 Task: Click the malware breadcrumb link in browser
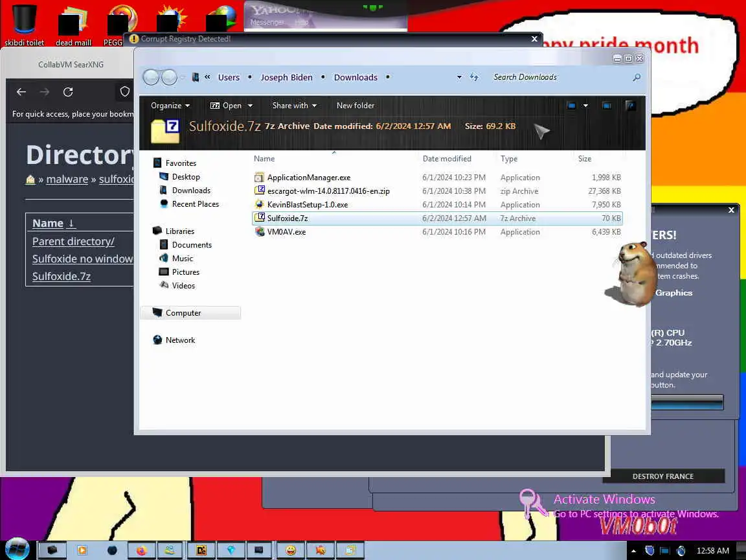(67, 180)
